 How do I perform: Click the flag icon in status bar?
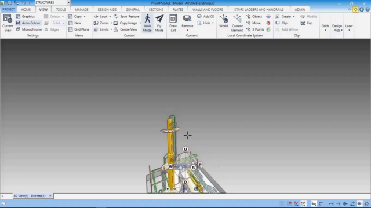(4, 203)
